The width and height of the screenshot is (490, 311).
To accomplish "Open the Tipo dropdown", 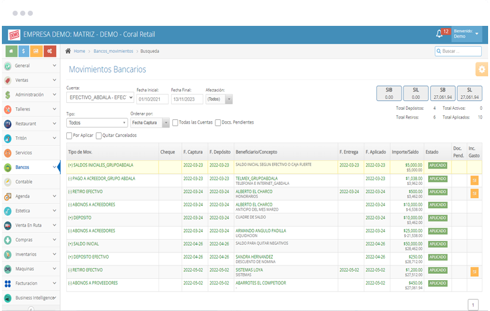I will click(97, 123).
